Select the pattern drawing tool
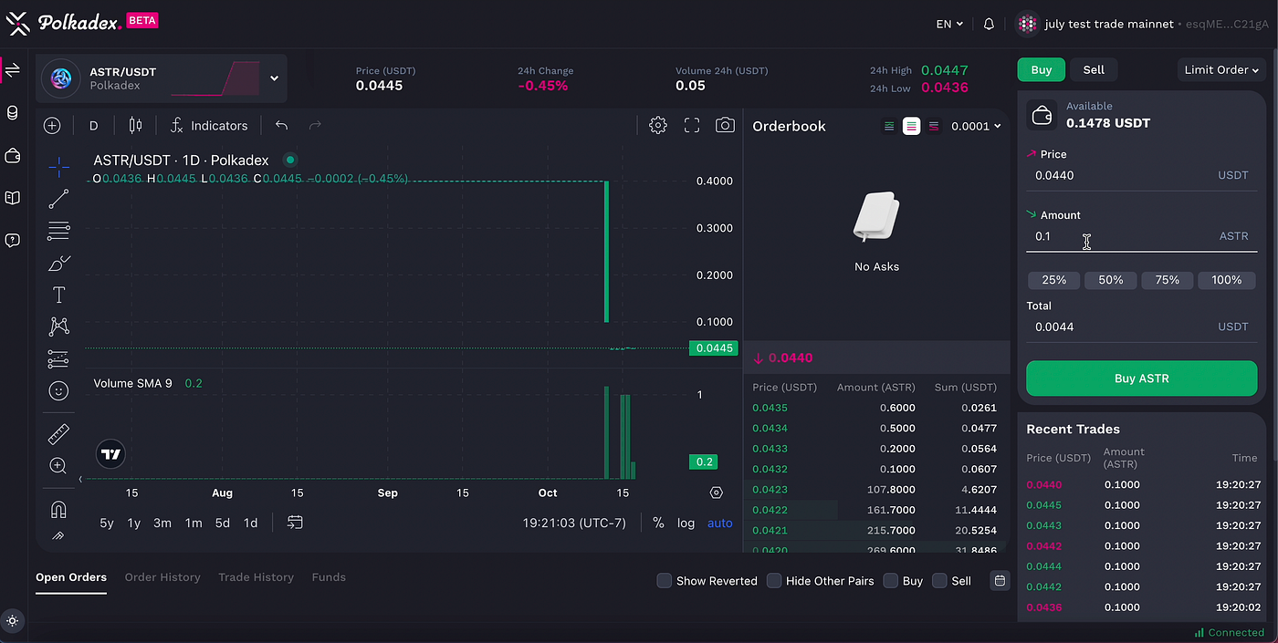This screenshot has width=1278, height=643. pyautogui.click(x=58, y=327)
